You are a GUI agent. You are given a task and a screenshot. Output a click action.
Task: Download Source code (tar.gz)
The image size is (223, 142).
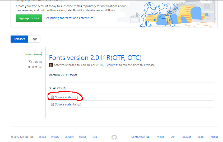(x=68, y=104)
